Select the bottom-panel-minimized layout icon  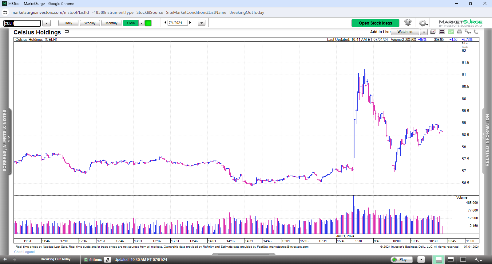point(439,260)
